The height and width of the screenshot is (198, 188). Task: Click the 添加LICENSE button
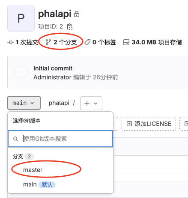coord(149,124)
